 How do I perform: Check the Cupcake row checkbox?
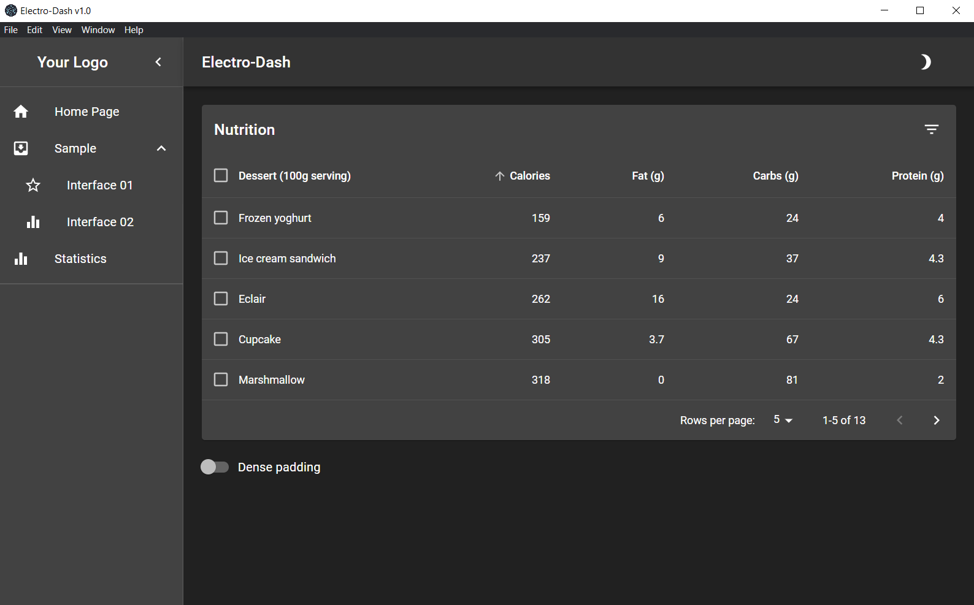click(221, 339)
